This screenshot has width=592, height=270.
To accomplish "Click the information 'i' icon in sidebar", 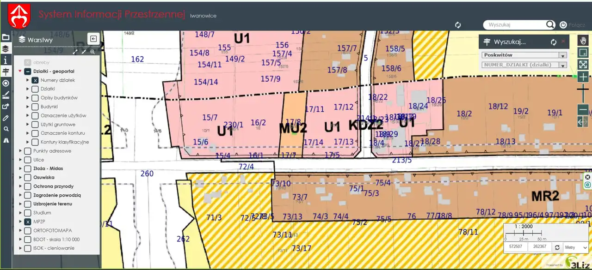I will (x=6, y=60).
